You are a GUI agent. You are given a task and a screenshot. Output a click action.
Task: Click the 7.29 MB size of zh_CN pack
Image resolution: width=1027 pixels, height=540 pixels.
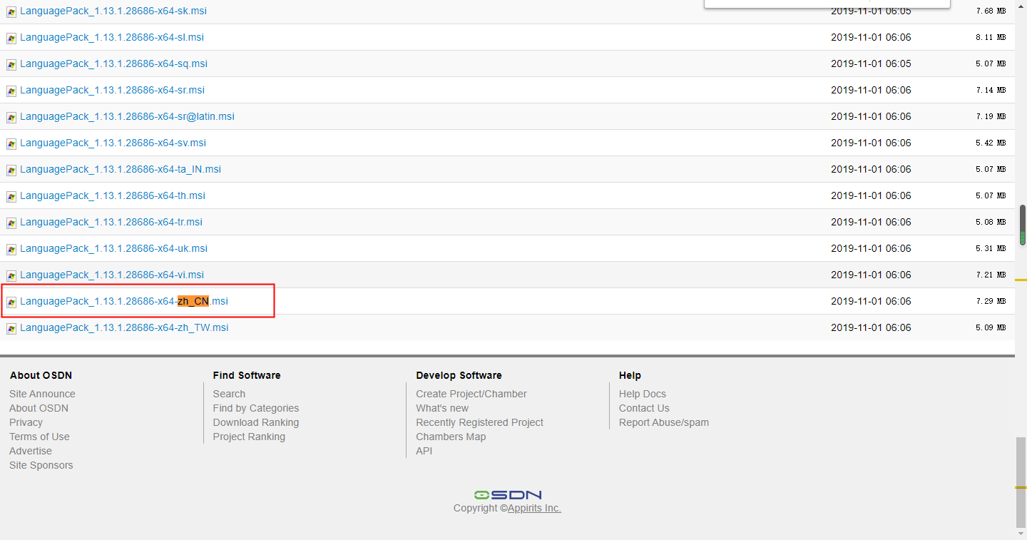(991, 301)
